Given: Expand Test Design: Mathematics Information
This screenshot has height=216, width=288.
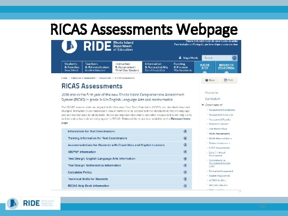Looking at the screenshot, I should click(x=127, y=166).
